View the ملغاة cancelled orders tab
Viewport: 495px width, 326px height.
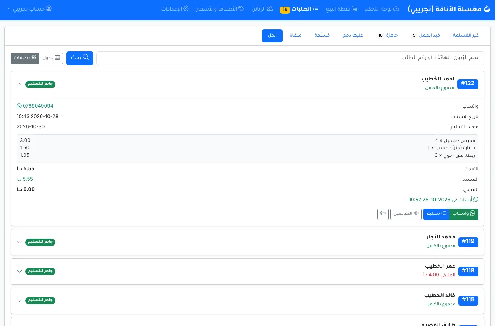[296, 35]
